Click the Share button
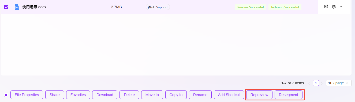Screen dimensions: 355x102 click(x=55, y=95)
